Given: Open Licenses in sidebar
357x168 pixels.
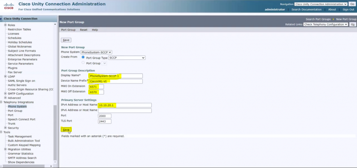Looking at the screenshot, I should pos(14,34).
